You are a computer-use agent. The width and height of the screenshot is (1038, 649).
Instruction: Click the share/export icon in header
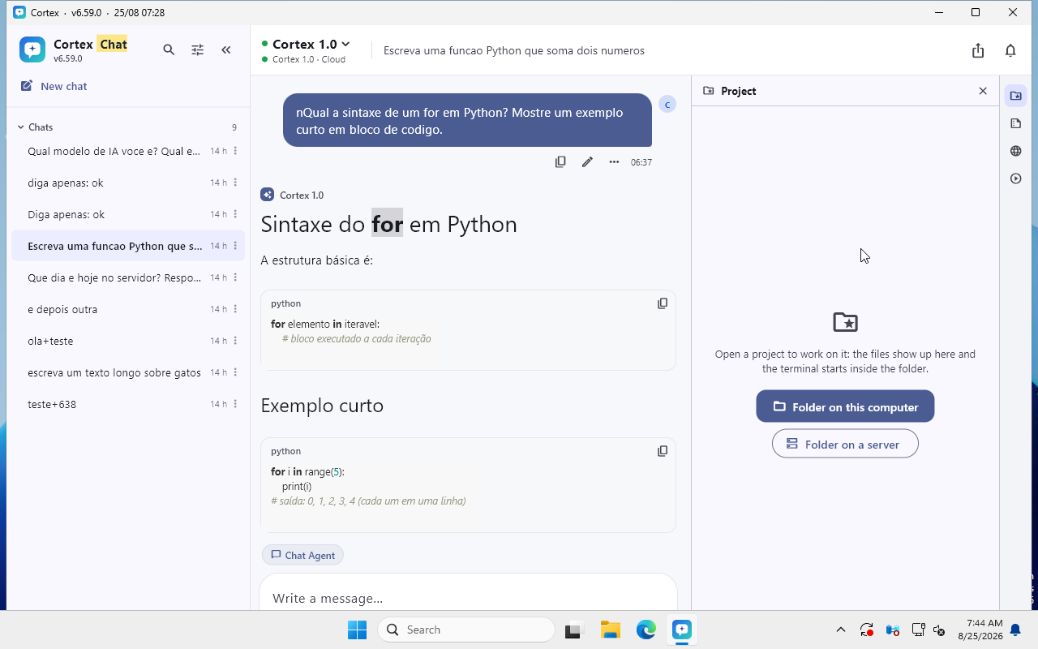click(x=978, y=50)
